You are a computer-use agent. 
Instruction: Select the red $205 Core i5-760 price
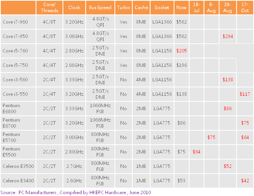[182, 51]
